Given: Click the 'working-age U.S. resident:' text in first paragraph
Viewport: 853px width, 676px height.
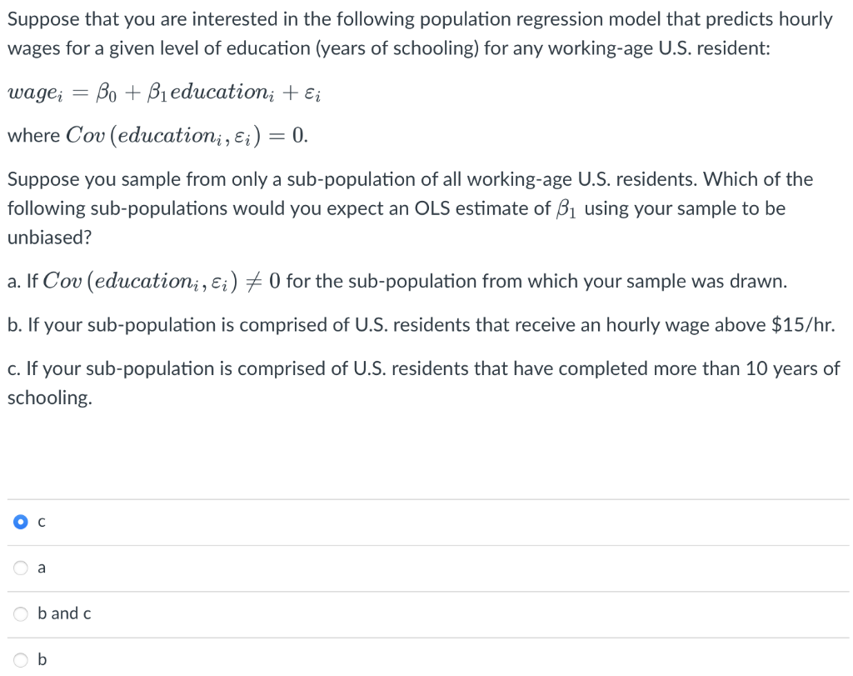Looking at the screenshot, I should pos(659,48).
